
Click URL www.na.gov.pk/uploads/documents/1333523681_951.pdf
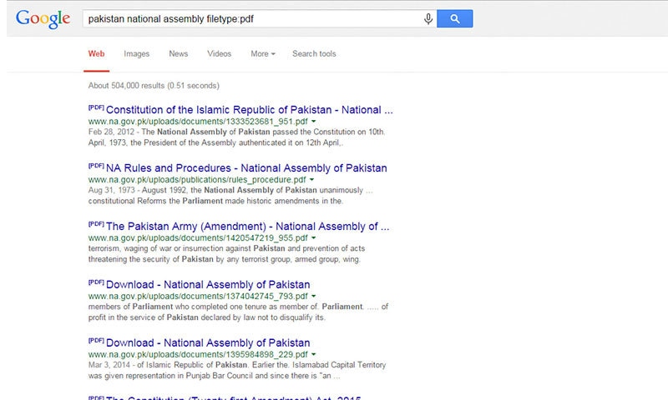point(198,122)
